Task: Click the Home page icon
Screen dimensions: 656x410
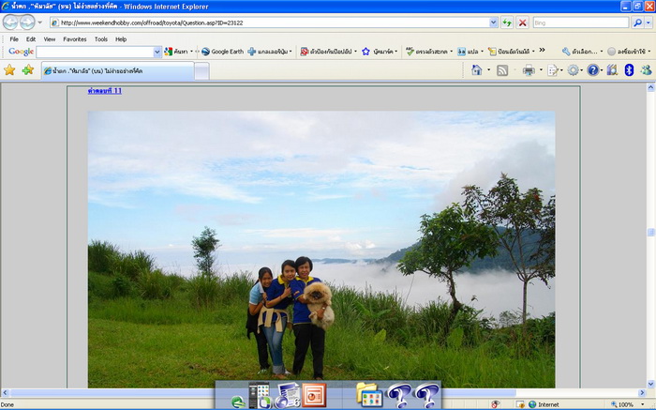Action: click(x=476, y=70)
